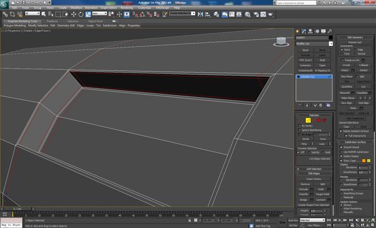Screen dimensions: 376x228
Task: Select Element sub-object level icon
Action: [x=324, y=120]
